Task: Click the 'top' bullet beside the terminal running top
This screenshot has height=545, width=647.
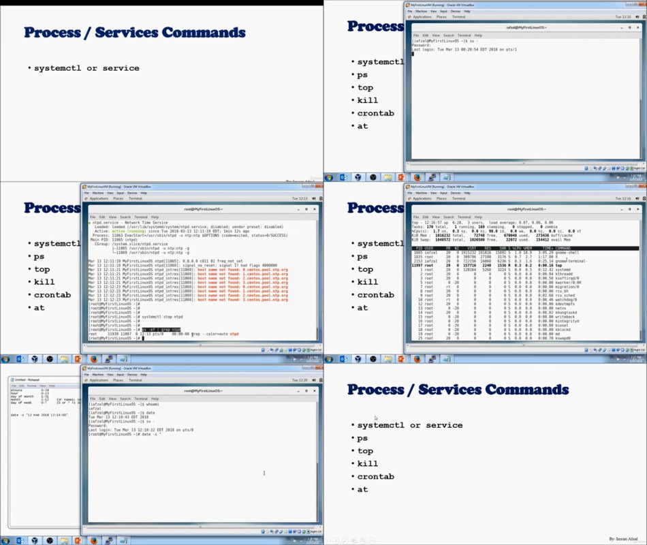Action: (365, 269)
